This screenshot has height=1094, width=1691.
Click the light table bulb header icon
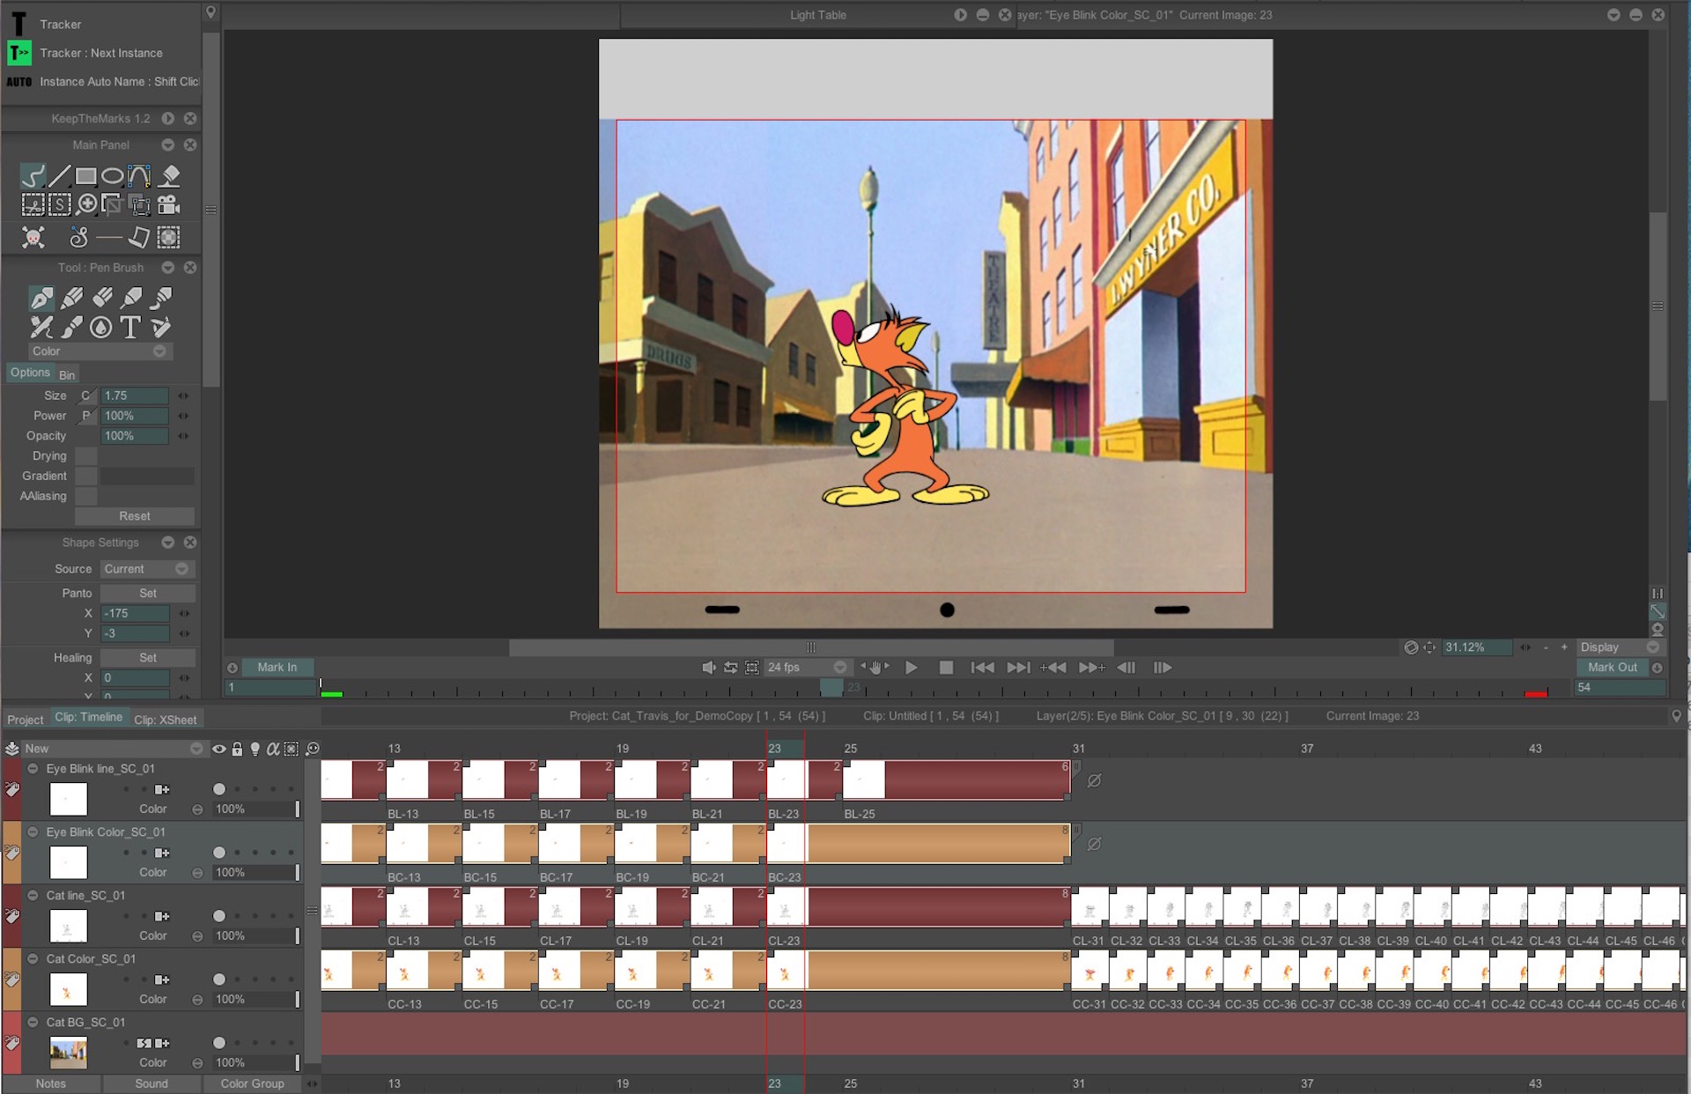point(255,749)
